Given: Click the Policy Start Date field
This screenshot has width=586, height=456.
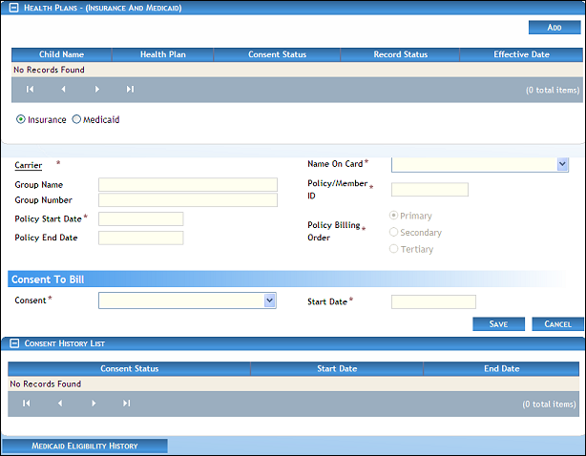Looking at the screenshot, I should [x=140, y=219].
